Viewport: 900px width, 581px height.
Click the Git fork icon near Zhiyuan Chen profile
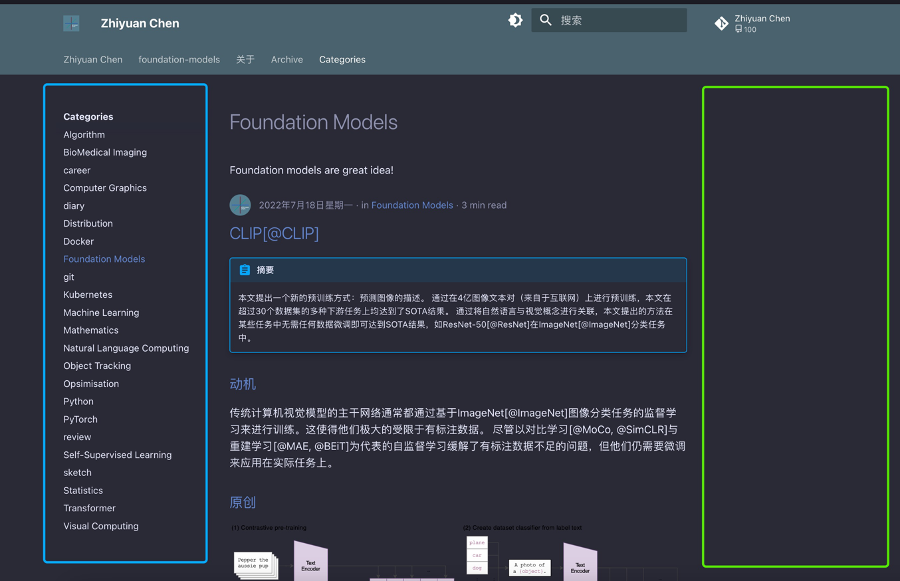pos(721,23)
